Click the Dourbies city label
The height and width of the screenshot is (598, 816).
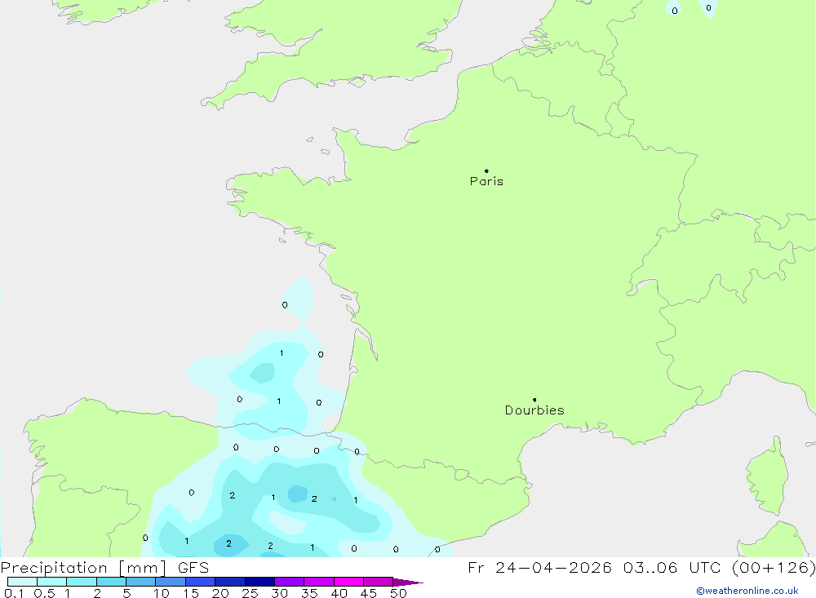coord(534,410)
